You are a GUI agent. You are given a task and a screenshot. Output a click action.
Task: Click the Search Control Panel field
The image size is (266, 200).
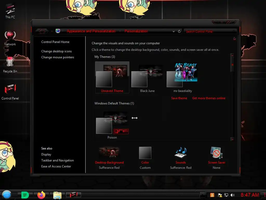tap(210, 31)
